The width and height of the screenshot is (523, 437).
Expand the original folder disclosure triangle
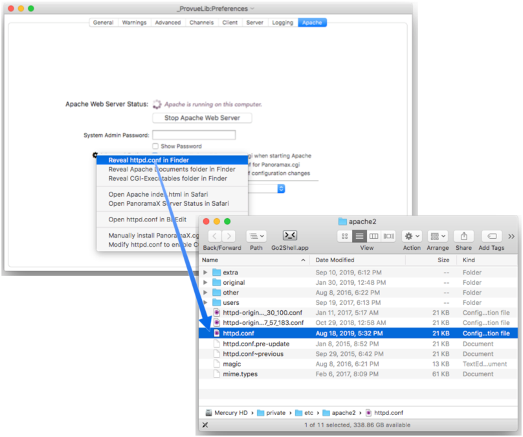tap(205, 282)
